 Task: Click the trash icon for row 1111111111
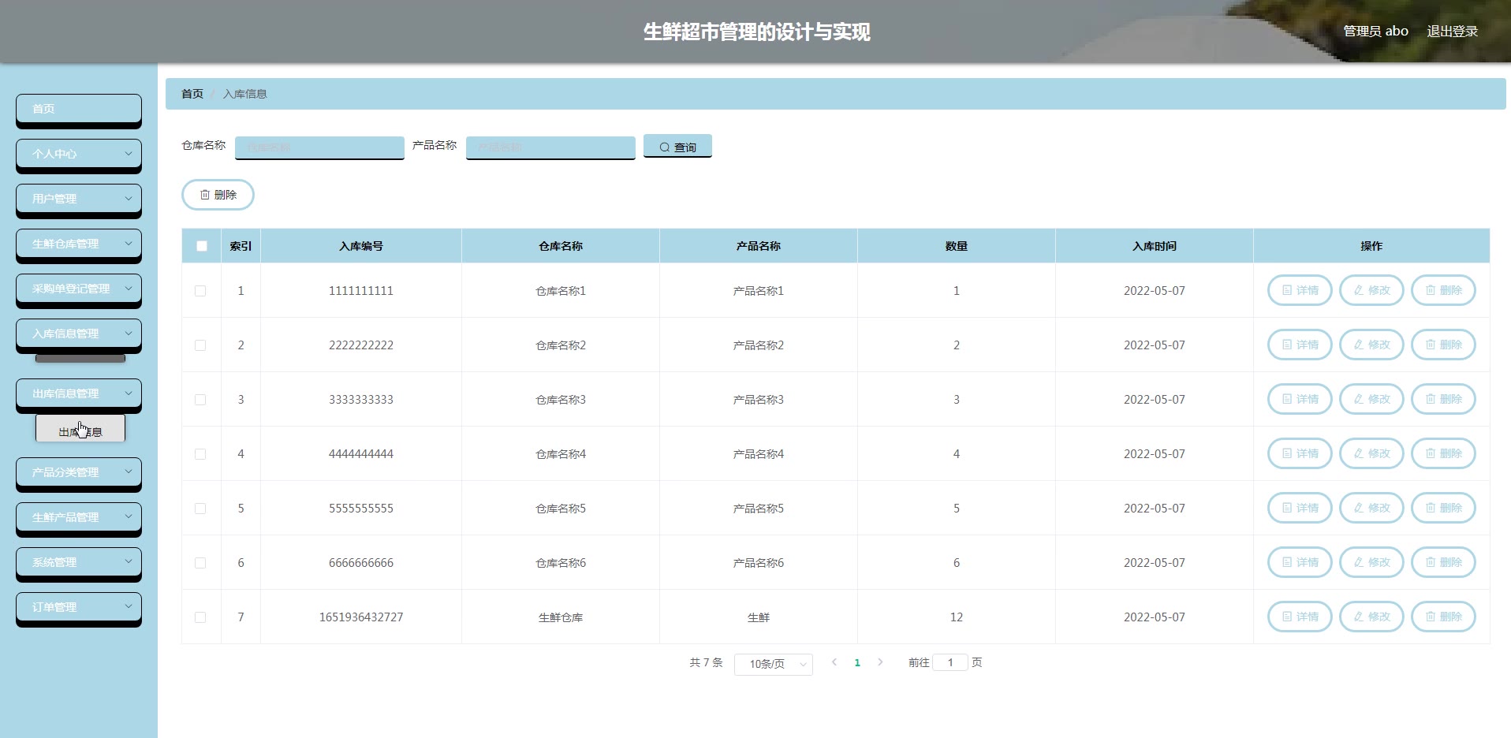1431,290
